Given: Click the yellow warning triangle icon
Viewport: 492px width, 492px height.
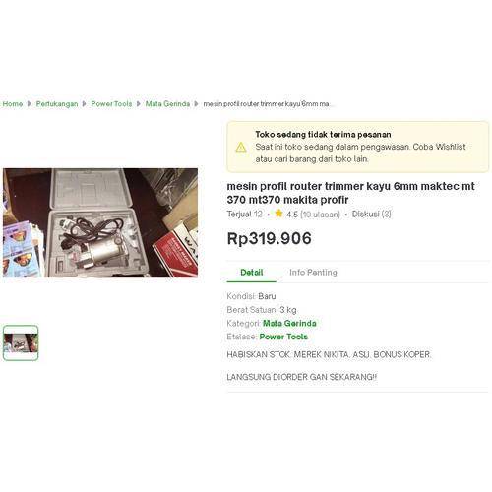Looking at the screenshot, I should [241, 147].
